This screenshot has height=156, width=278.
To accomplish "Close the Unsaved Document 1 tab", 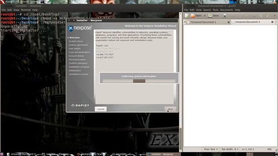I will 228,22.
